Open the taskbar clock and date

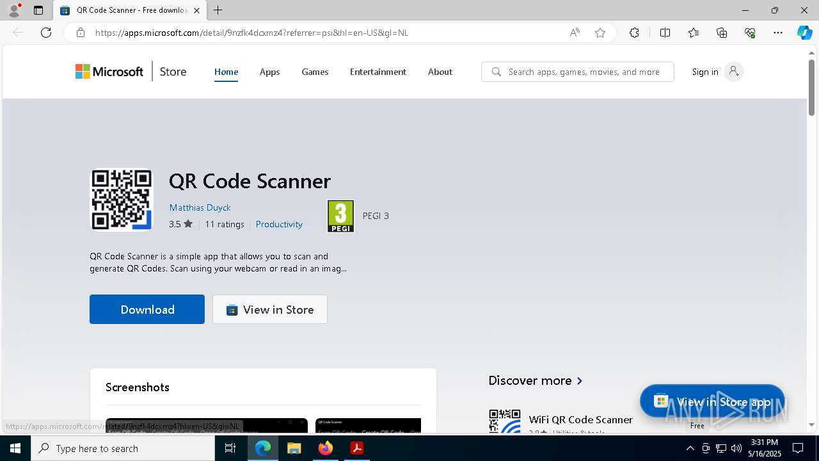[x=765, y=448]
